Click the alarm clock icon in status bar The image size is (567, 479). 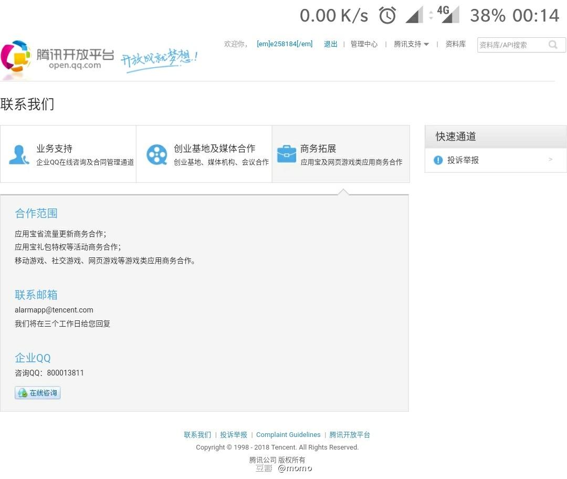(x=387, y=15)
